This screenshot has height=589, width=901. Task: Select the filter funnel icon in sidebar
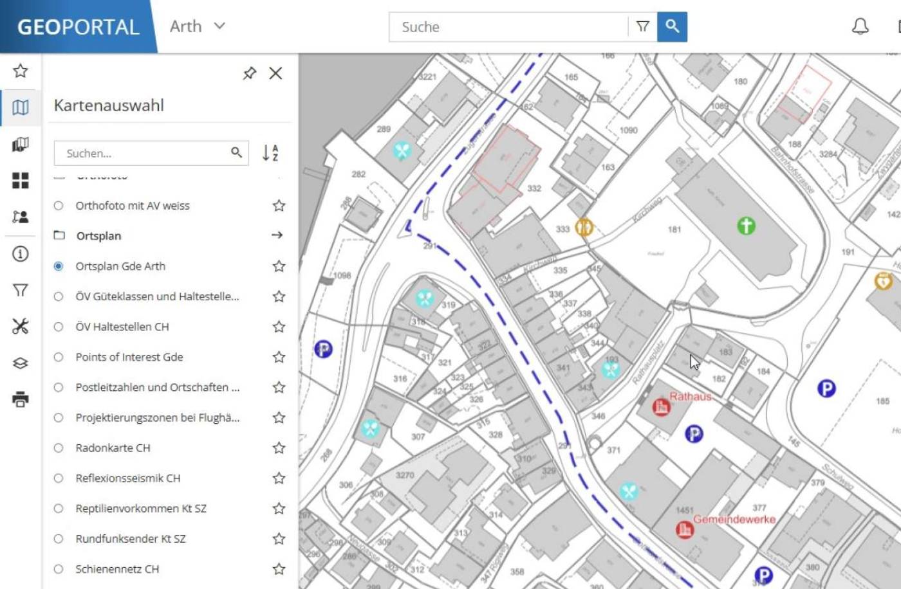(21, 291)
